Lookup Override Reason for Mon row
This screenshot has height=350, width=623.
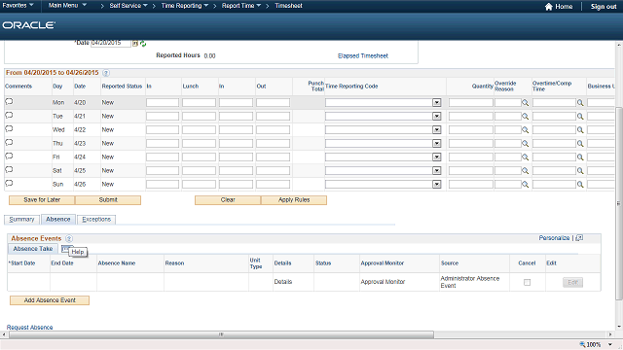(526, 103)
